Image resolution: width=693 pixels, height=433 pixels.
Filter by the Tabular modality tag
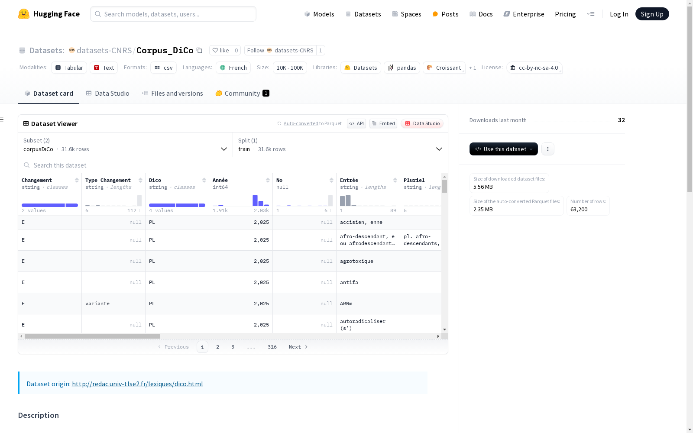[69, 68]
